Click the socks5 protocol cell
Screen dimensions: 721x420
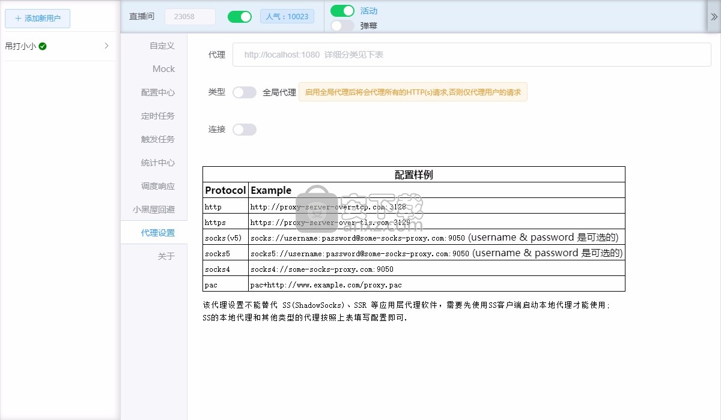pos(225,253)
